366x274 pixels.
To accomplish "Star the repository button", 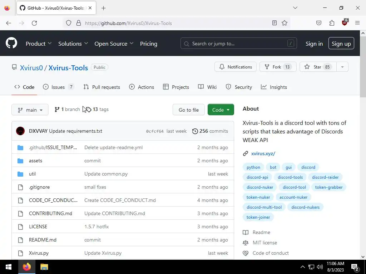I will point(318,67).
